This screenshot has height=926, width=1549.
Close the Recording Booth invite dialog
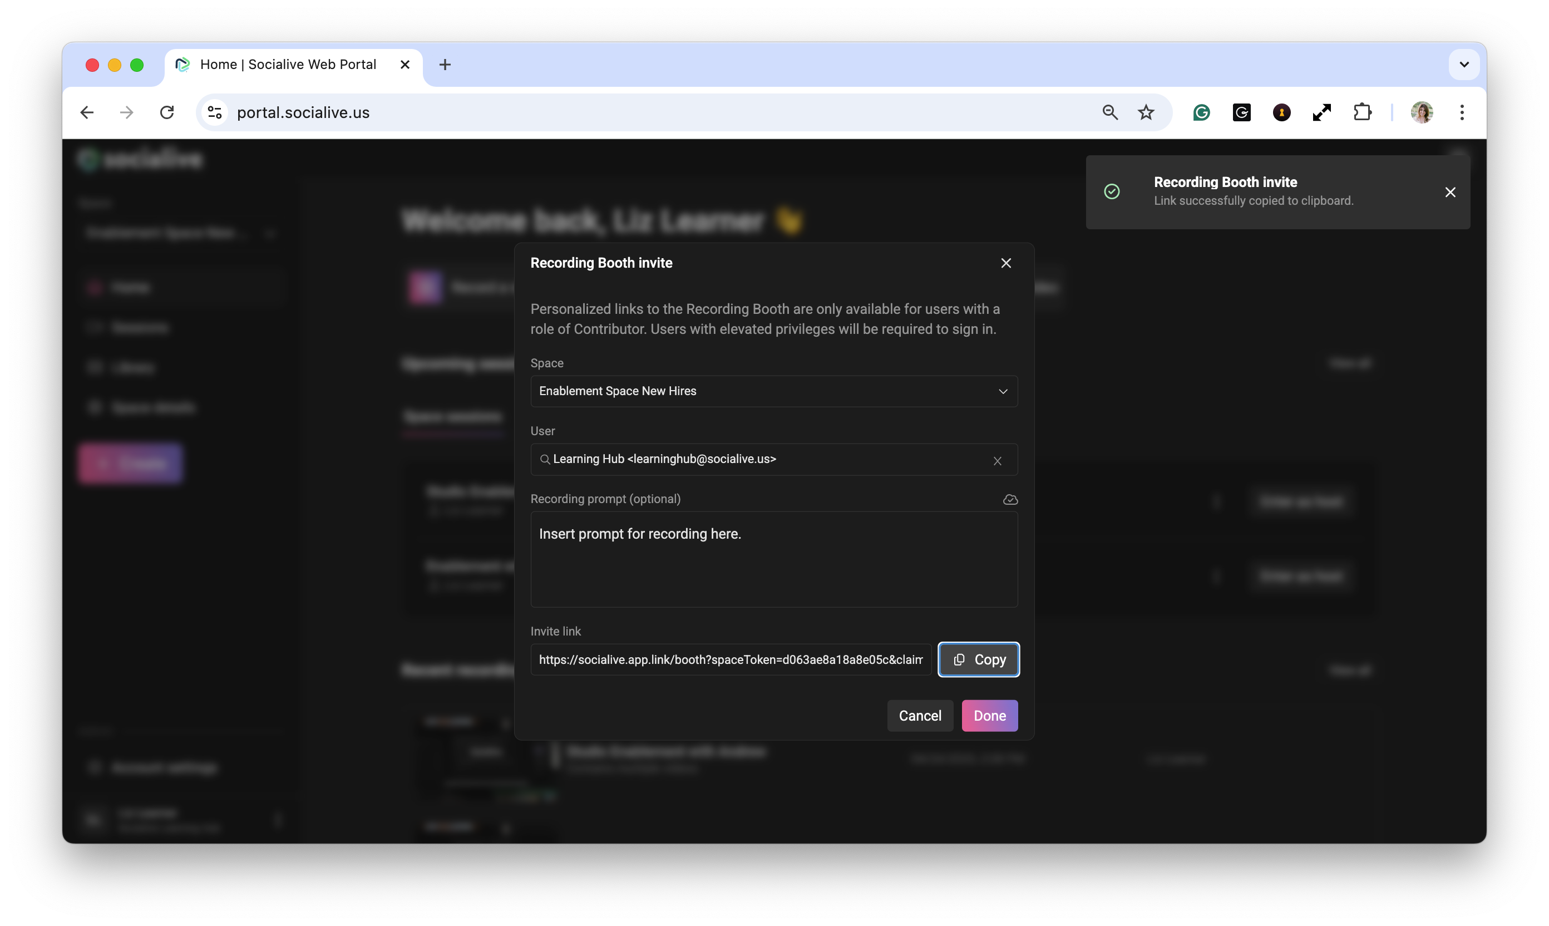(1005, 263)
